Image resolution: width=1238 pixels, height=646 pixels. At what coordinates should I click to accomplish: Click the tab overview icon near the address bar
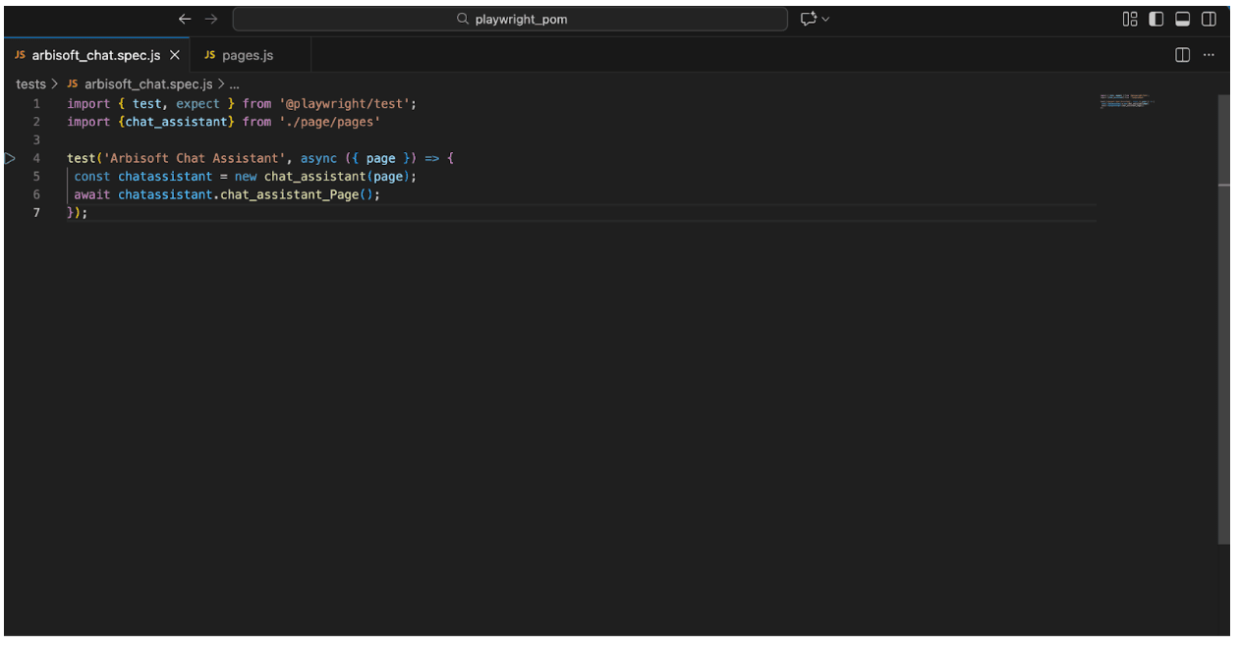[810, 19]
